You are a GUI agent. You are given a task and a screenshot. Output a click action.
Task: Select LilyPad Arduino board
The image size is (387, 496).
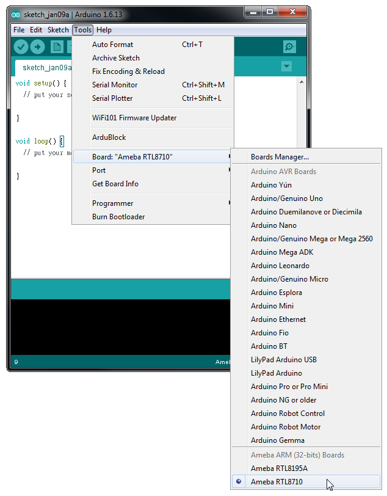pyautogui.click(x=306, y=373)
